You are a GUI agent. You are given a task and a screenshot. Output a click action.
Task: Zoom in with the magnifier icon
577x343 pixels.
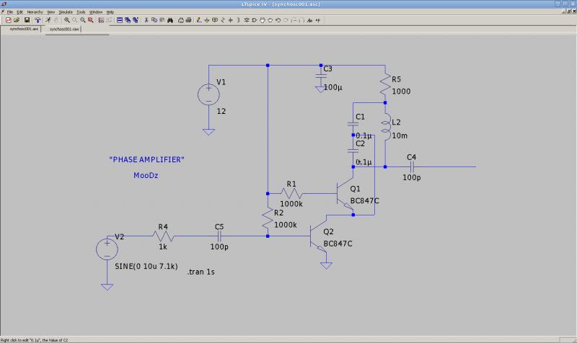tap(67, 20)
